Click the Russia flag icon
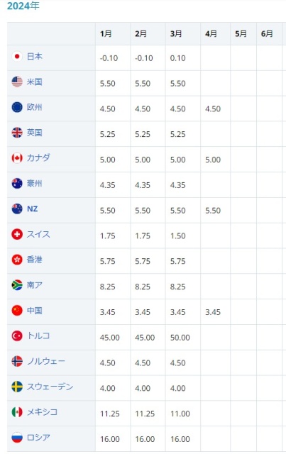Viewport: 286px width, 454px height. pyautogui.click(x=17, y=438)
